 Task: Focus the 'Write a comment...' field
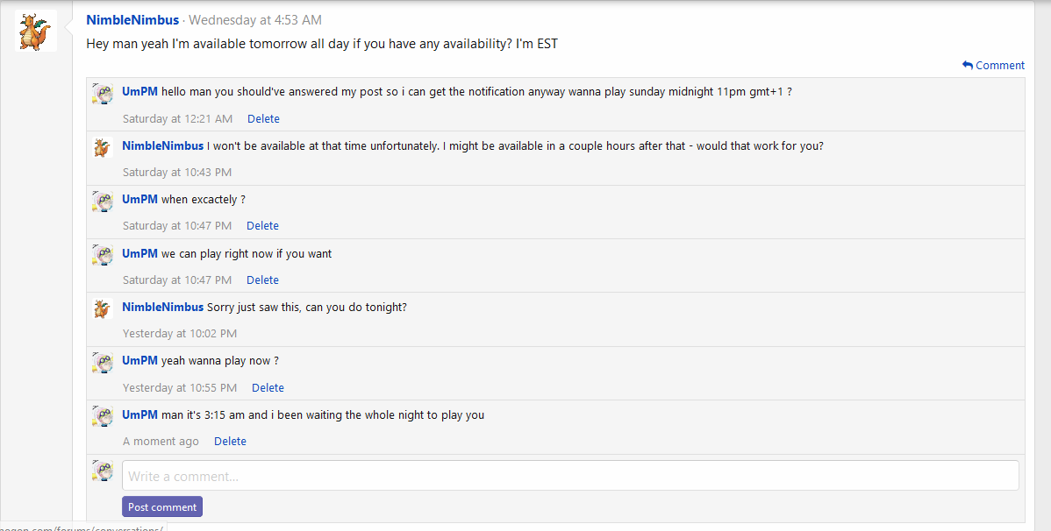pos(570,476)
